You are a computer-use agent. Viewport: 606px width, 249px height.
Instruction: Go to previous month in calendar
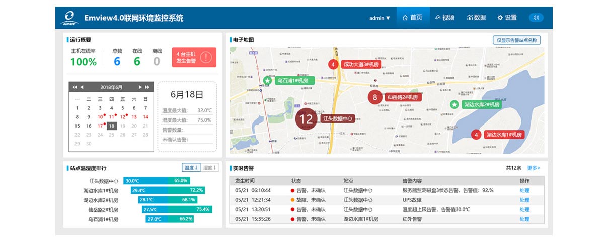(x=82, y=87)
